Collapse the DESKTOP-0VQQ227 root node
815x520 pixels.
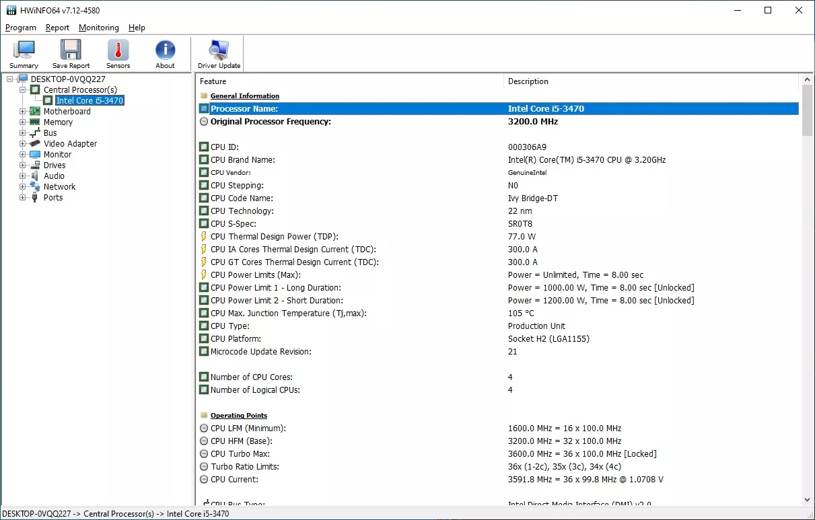tap(10, 79)
